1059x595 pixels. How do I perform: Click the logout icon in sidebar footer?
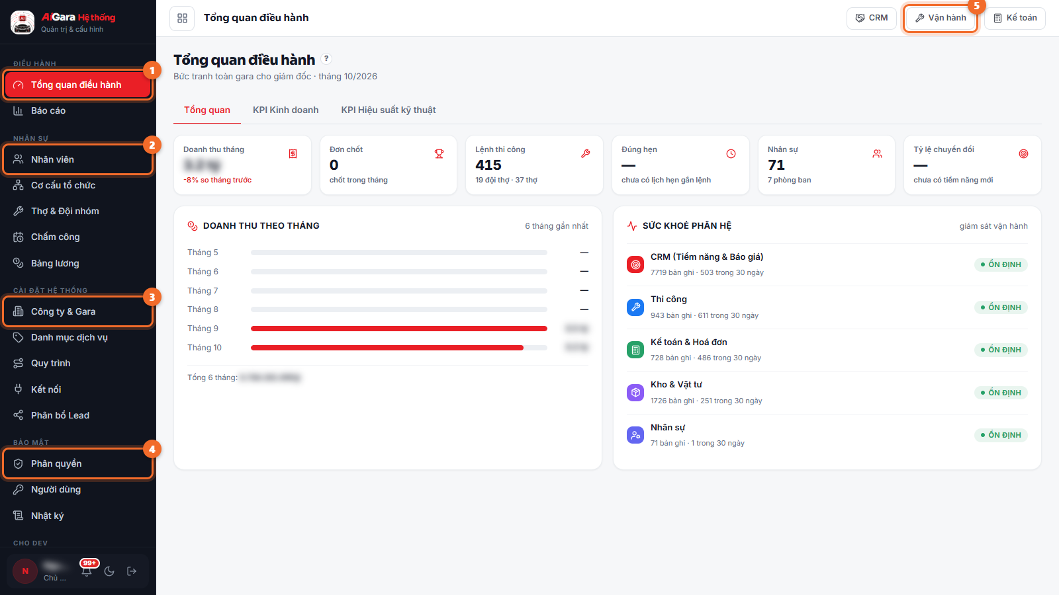tap(132, 571)
